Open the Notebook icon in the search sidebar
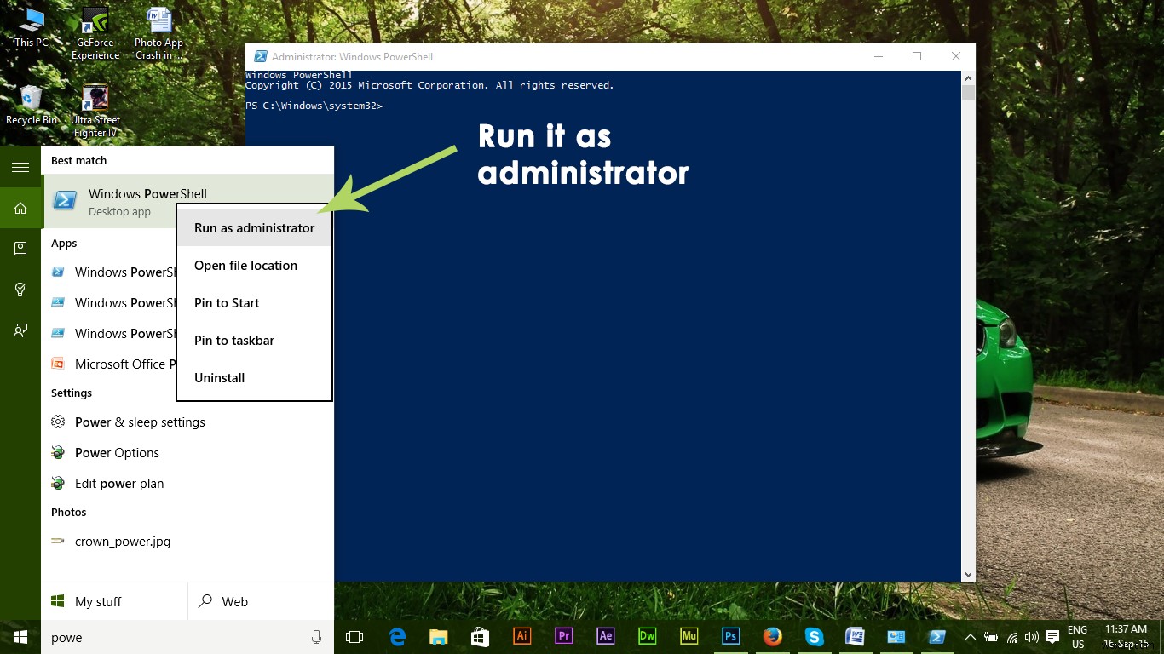The width and height of the screenshot is (1164, 654). 20,249
